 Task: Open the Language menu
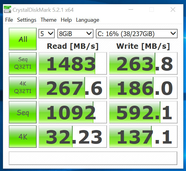87,20
